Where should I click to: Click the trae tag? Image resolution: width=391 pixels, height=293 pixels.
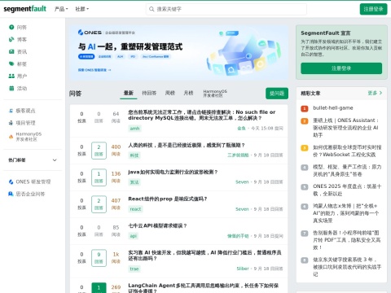pyautogui.click(x=134, y=269)
